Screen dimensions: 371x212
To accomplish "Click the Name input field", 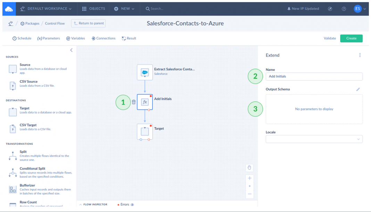I will (314, 76).
